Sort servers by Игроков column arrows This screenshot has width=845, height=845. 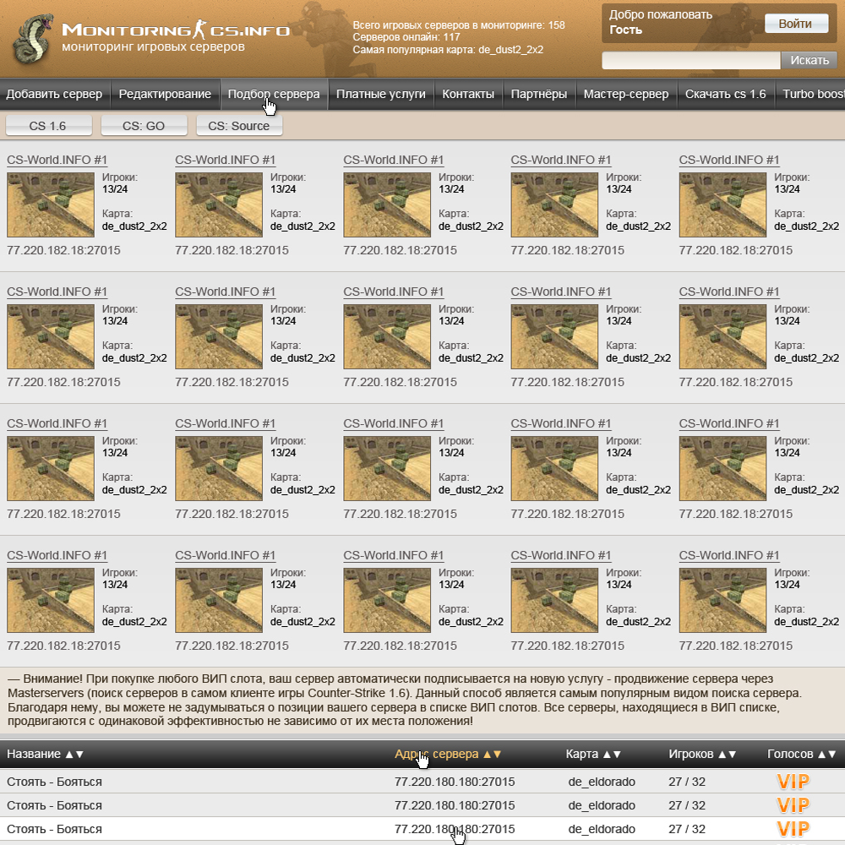click(x=727, y=754)
